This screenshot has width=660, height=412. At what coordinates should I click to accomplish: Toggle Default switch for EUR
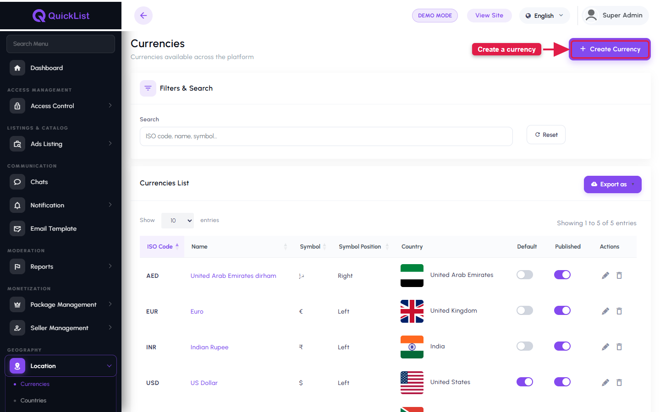point(525,310)
